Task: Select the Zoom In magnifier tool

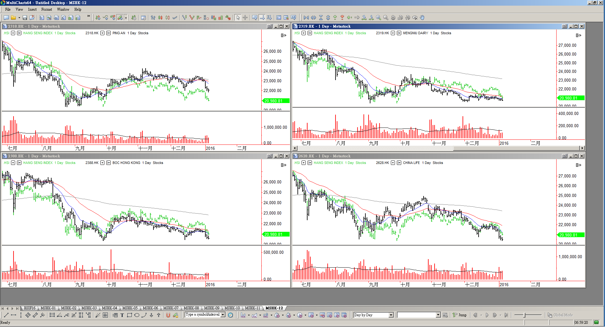Action: [379, 18]
